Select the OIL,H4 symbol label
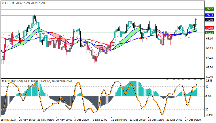Viewport: 216px width, 123px height. coord(10,3)
